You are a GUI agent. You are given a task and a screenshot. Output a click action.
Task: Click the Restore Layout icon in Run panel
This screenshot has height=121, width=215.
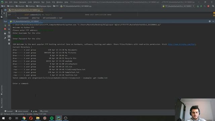[5, 34]
